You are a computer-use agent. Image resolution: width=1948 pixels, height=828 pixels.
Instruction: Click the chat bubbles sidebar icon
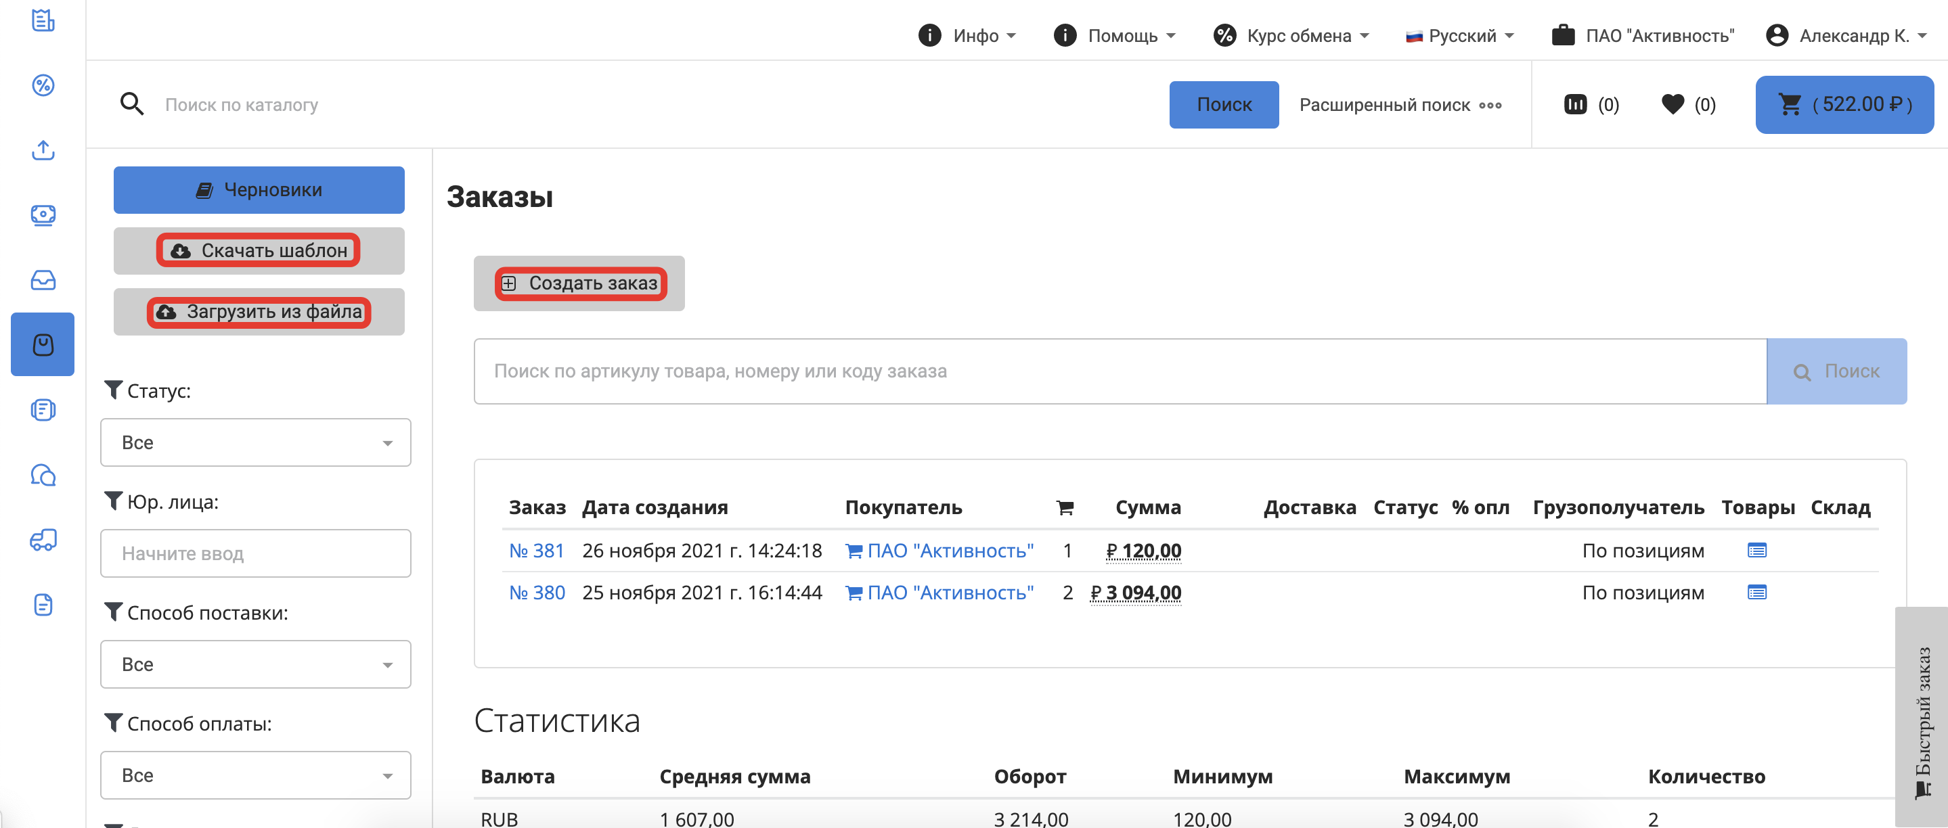43,475
